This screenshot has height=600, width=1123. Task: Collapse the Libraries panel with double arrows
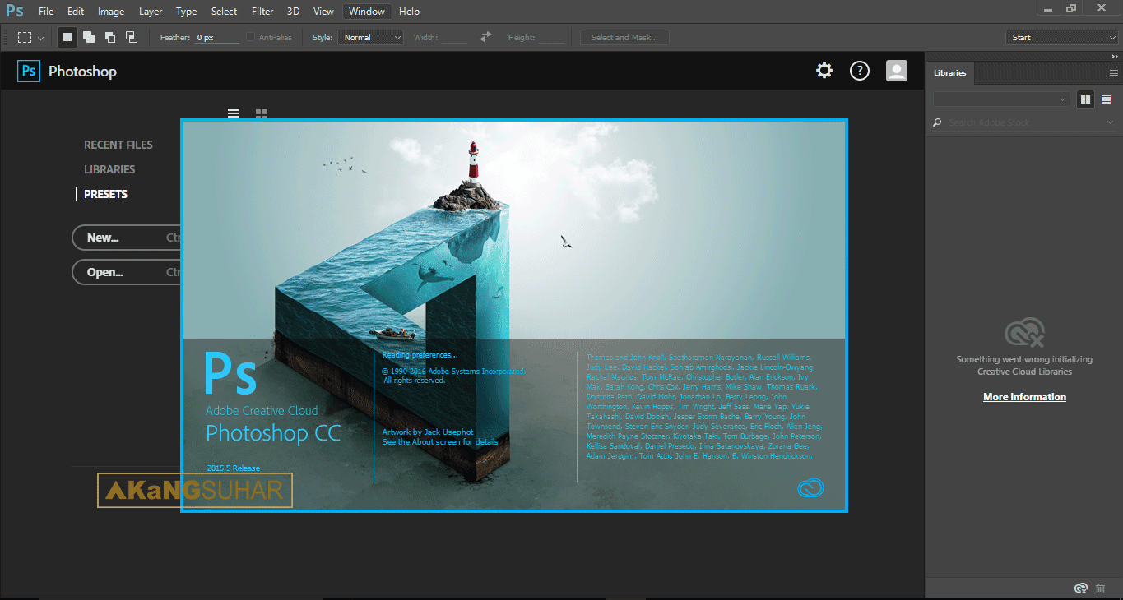(1114, 56)
